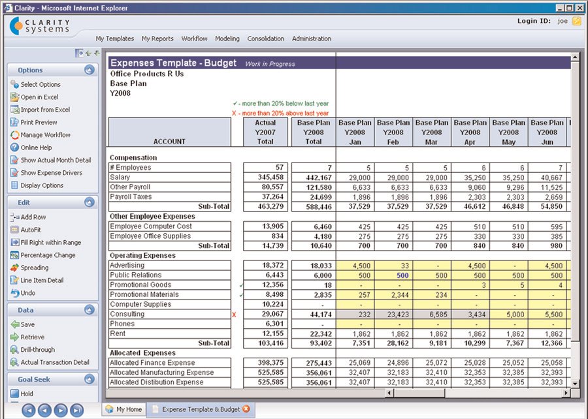Click the previous round arrow button
The height and width of the screenshot is (419, 588).
[x=44, y=411]
